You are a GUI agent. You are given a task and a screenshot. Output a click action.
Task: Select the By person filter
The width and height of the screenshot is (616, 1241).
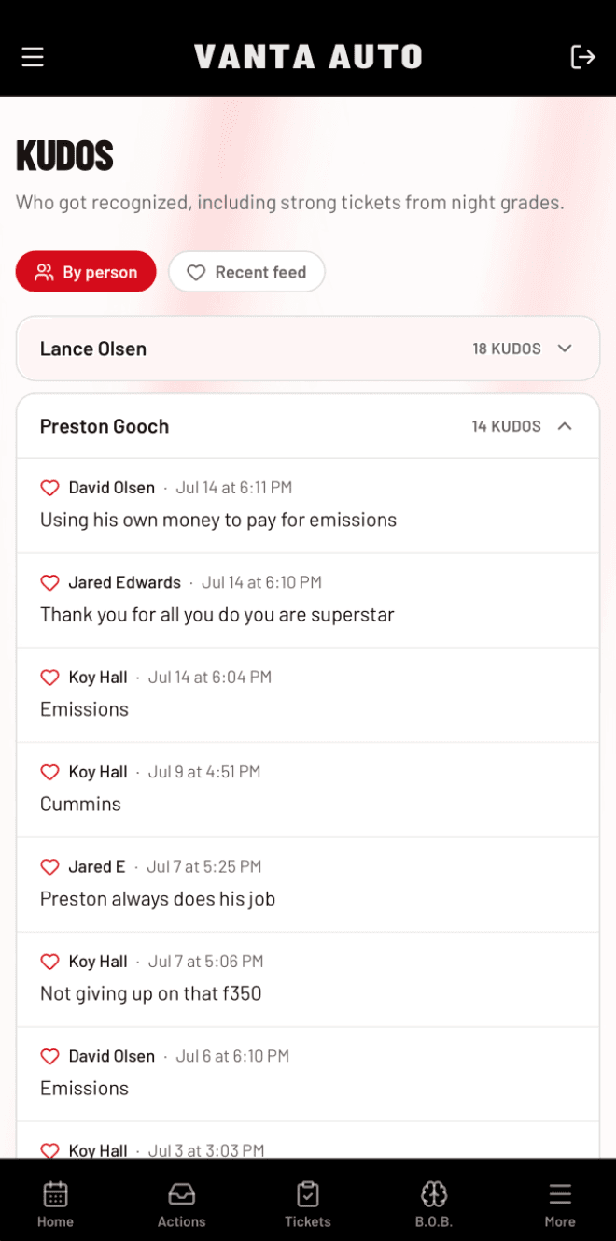point(86,272)
